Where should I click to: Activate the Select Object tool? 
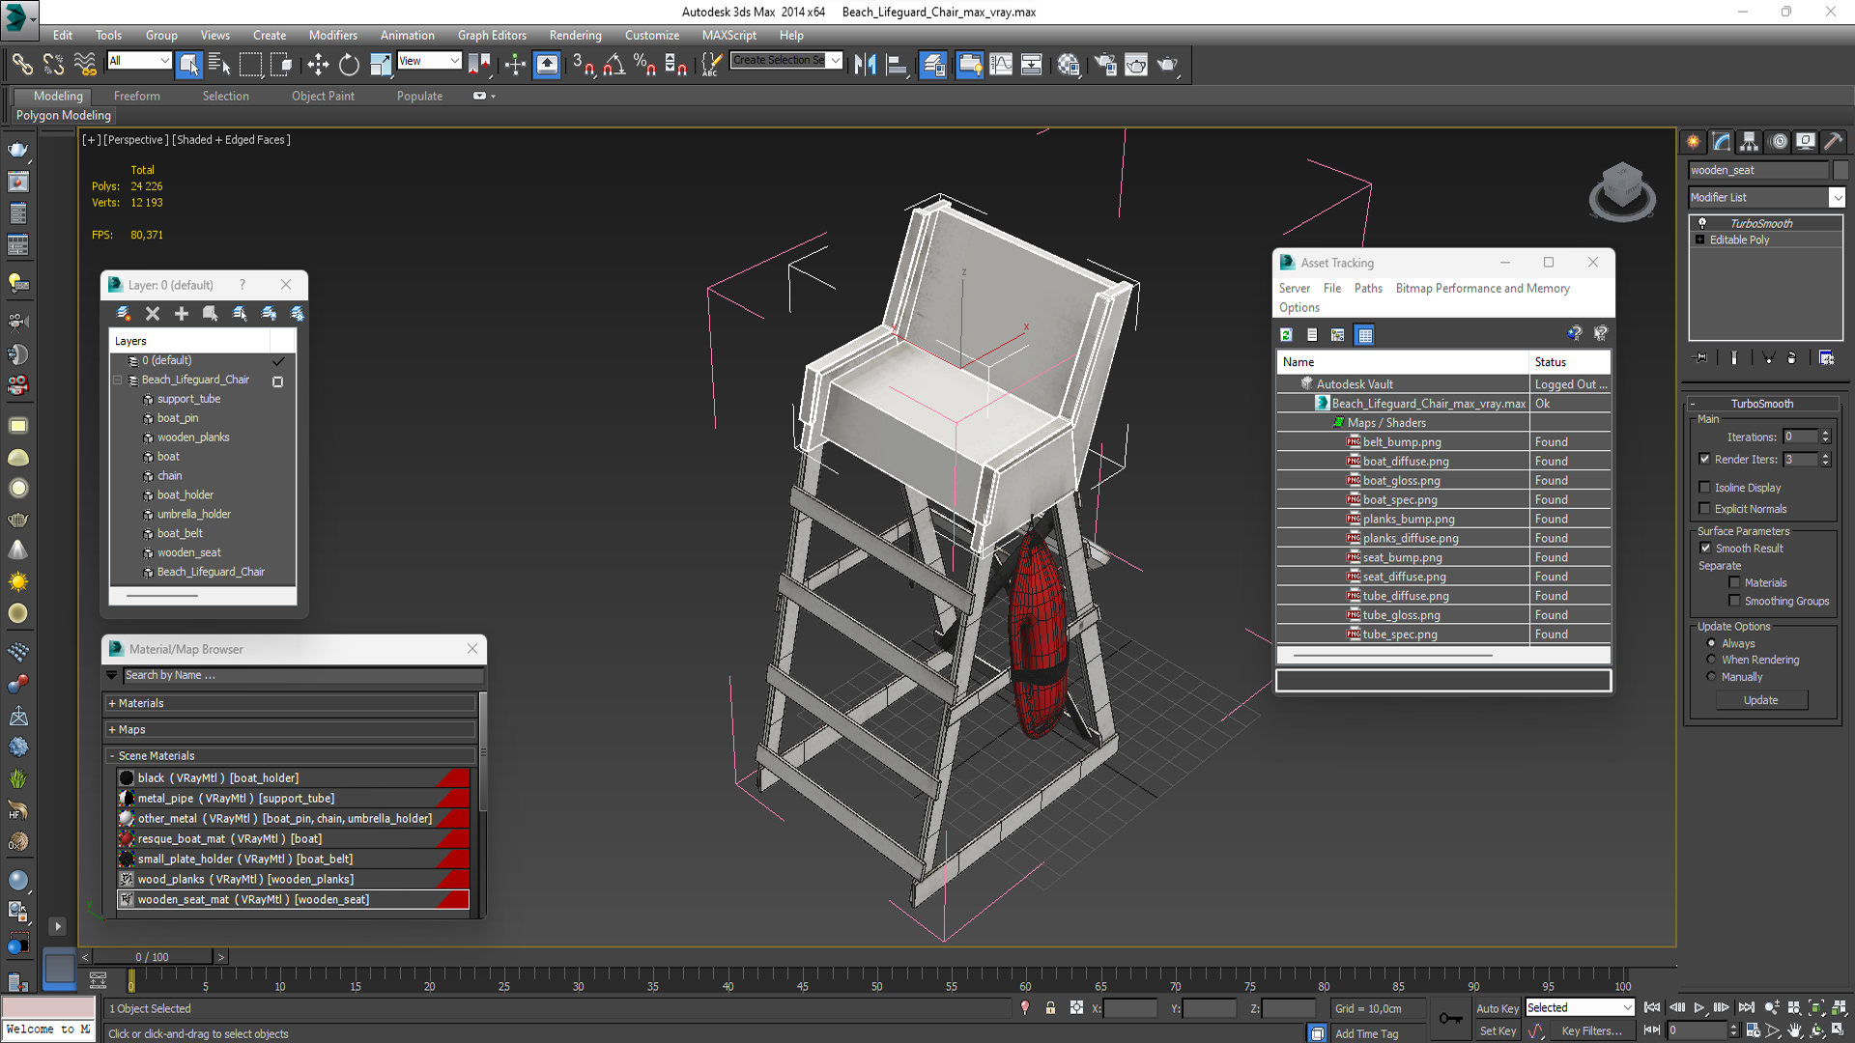tap(189, 65)
